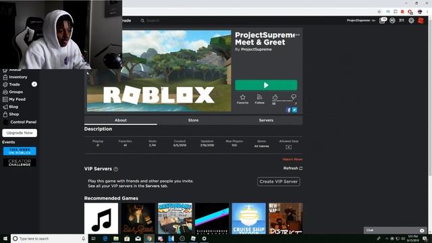
Task: Share game via Twitter icon
Action: point(294,110)
